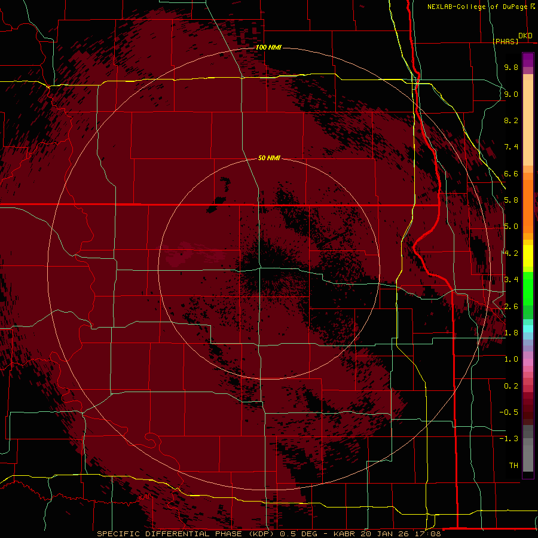This screenshot has width=538, height=538.
Task: Click the SPECIFIC DIFFERENTIAL PHASE (KDP) caption text
Action: [186, 534]
